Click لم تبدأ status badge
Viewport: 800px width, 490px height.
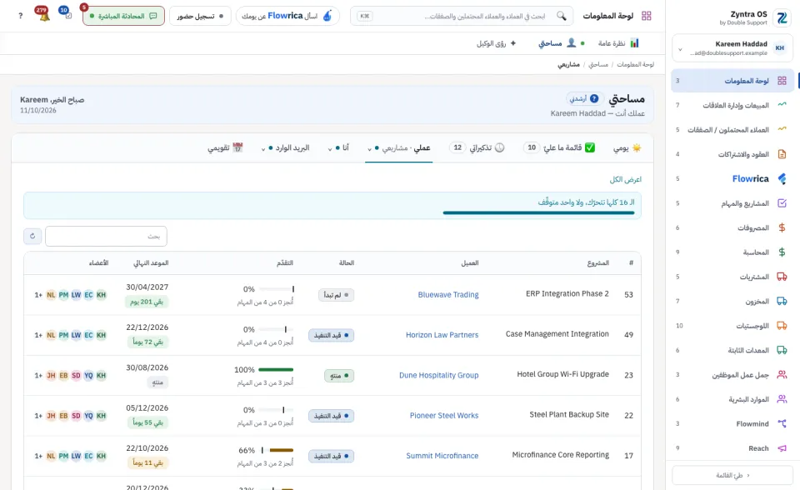tap(336, 295)
